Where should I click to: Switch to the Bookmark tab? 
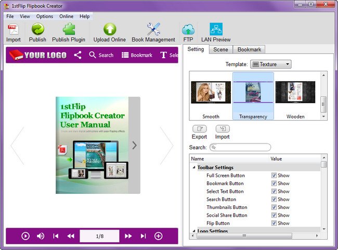click(249, 49)
